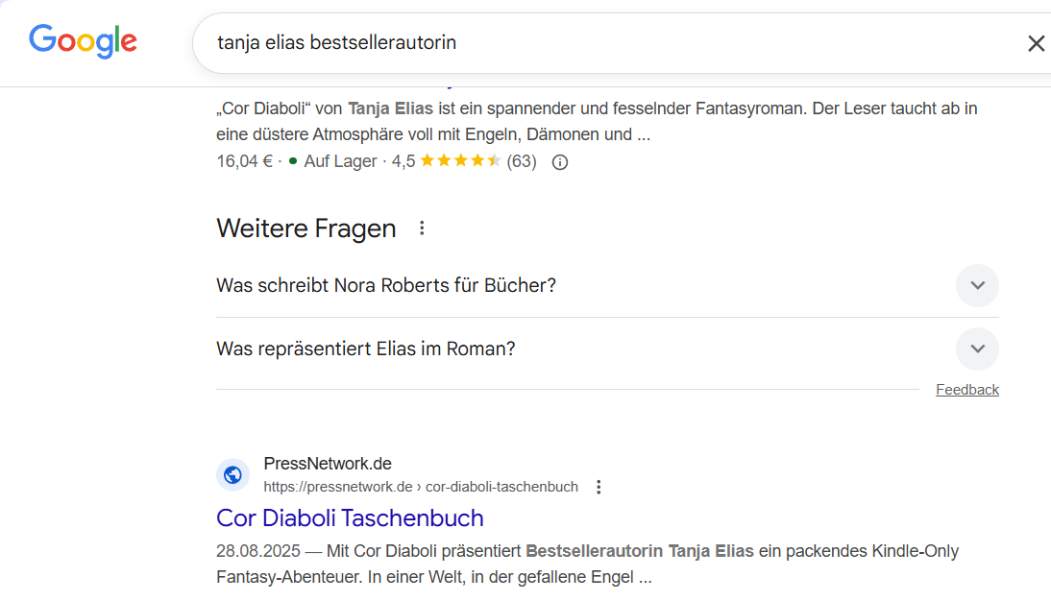Screen dimensions: 1051x601
Task: Click the PressNetwork.de site name
Action: (x=328, y=464)
